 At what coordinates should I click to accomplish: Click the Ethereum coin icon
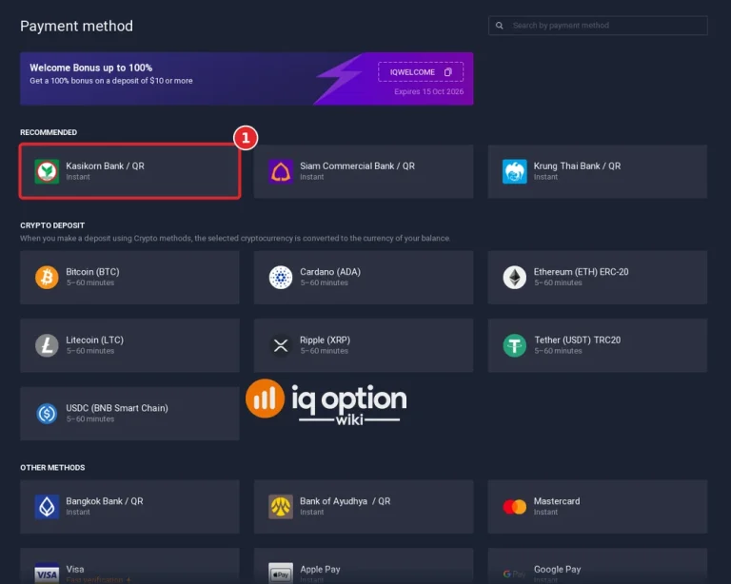(x=515, y=277)
